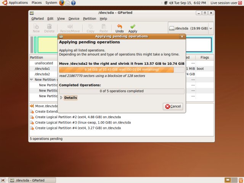The image size is (244, 183).
Task: Open the Edit menu
Action: tap(50, 19)
